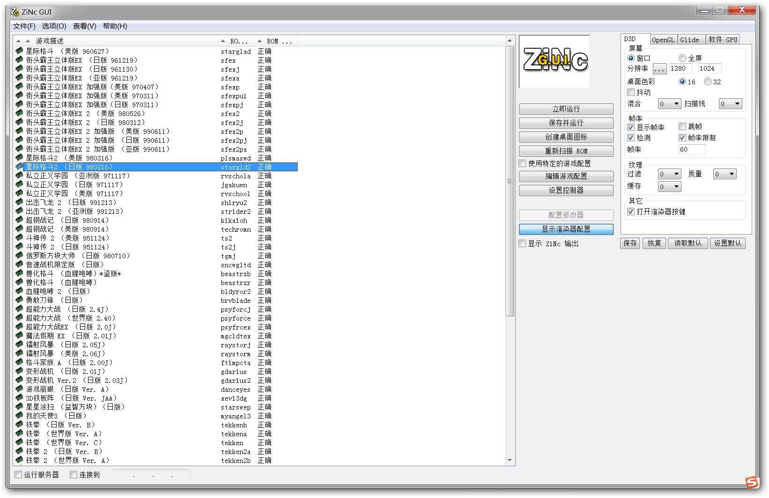Sort list by 游戏描述 column header
This screenshot has width=769, height=498.
coord(121,41)
